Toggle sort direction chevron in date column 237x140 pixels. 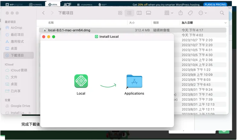[225, 23]
